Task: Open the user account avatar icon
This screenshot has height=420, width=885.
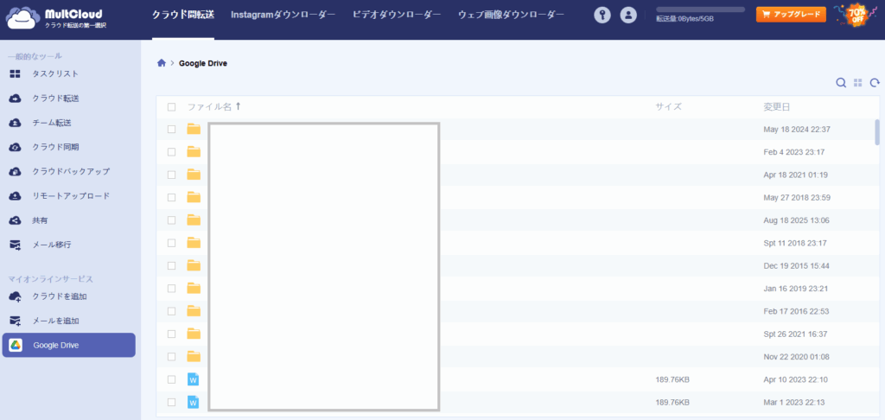Action: click(x=628, y=15)
